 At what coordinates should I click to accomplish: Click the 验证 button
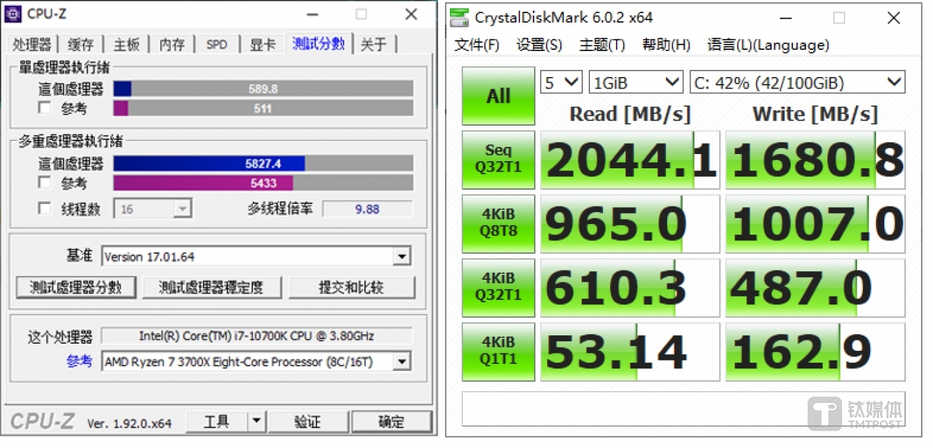(307, 422)
